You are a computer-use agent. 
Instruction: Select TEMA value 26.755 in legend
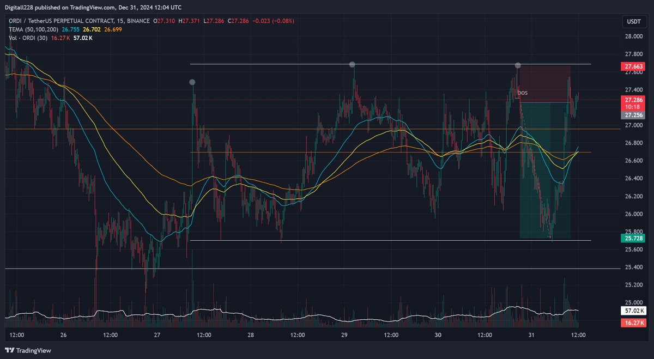pos(69,29)
